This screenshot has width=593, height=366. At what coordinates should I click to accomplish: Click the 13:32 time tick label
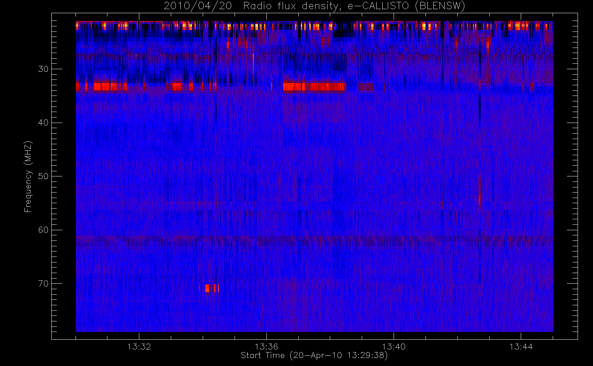139,346
